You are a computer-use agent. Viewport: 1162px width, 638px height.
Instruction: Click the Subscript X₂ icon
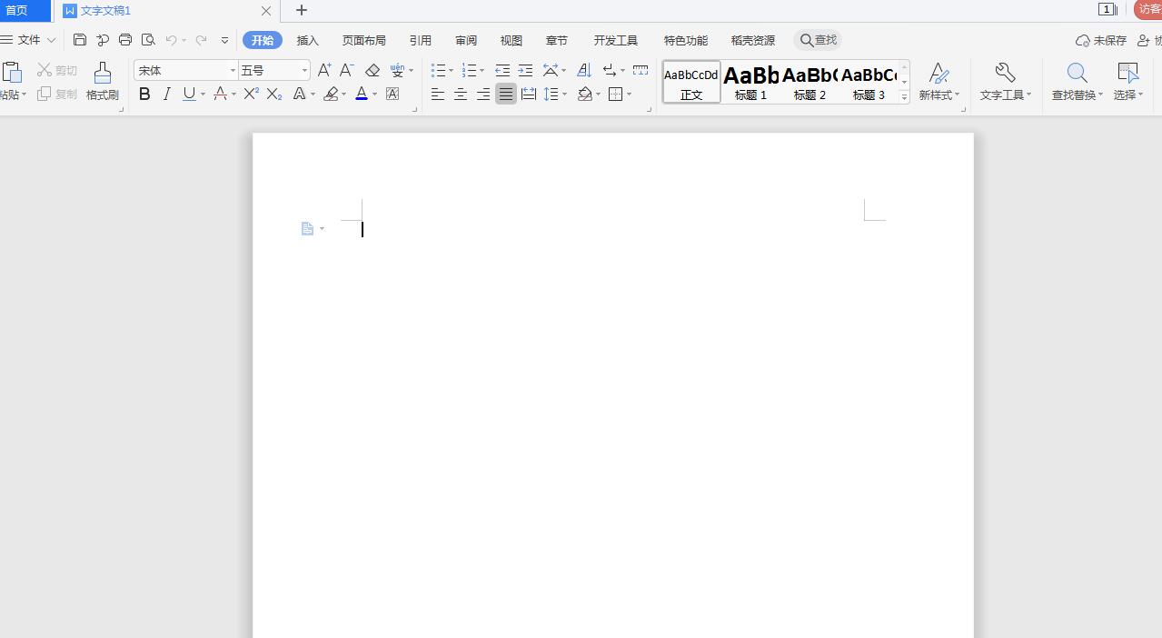click(273, 94)
